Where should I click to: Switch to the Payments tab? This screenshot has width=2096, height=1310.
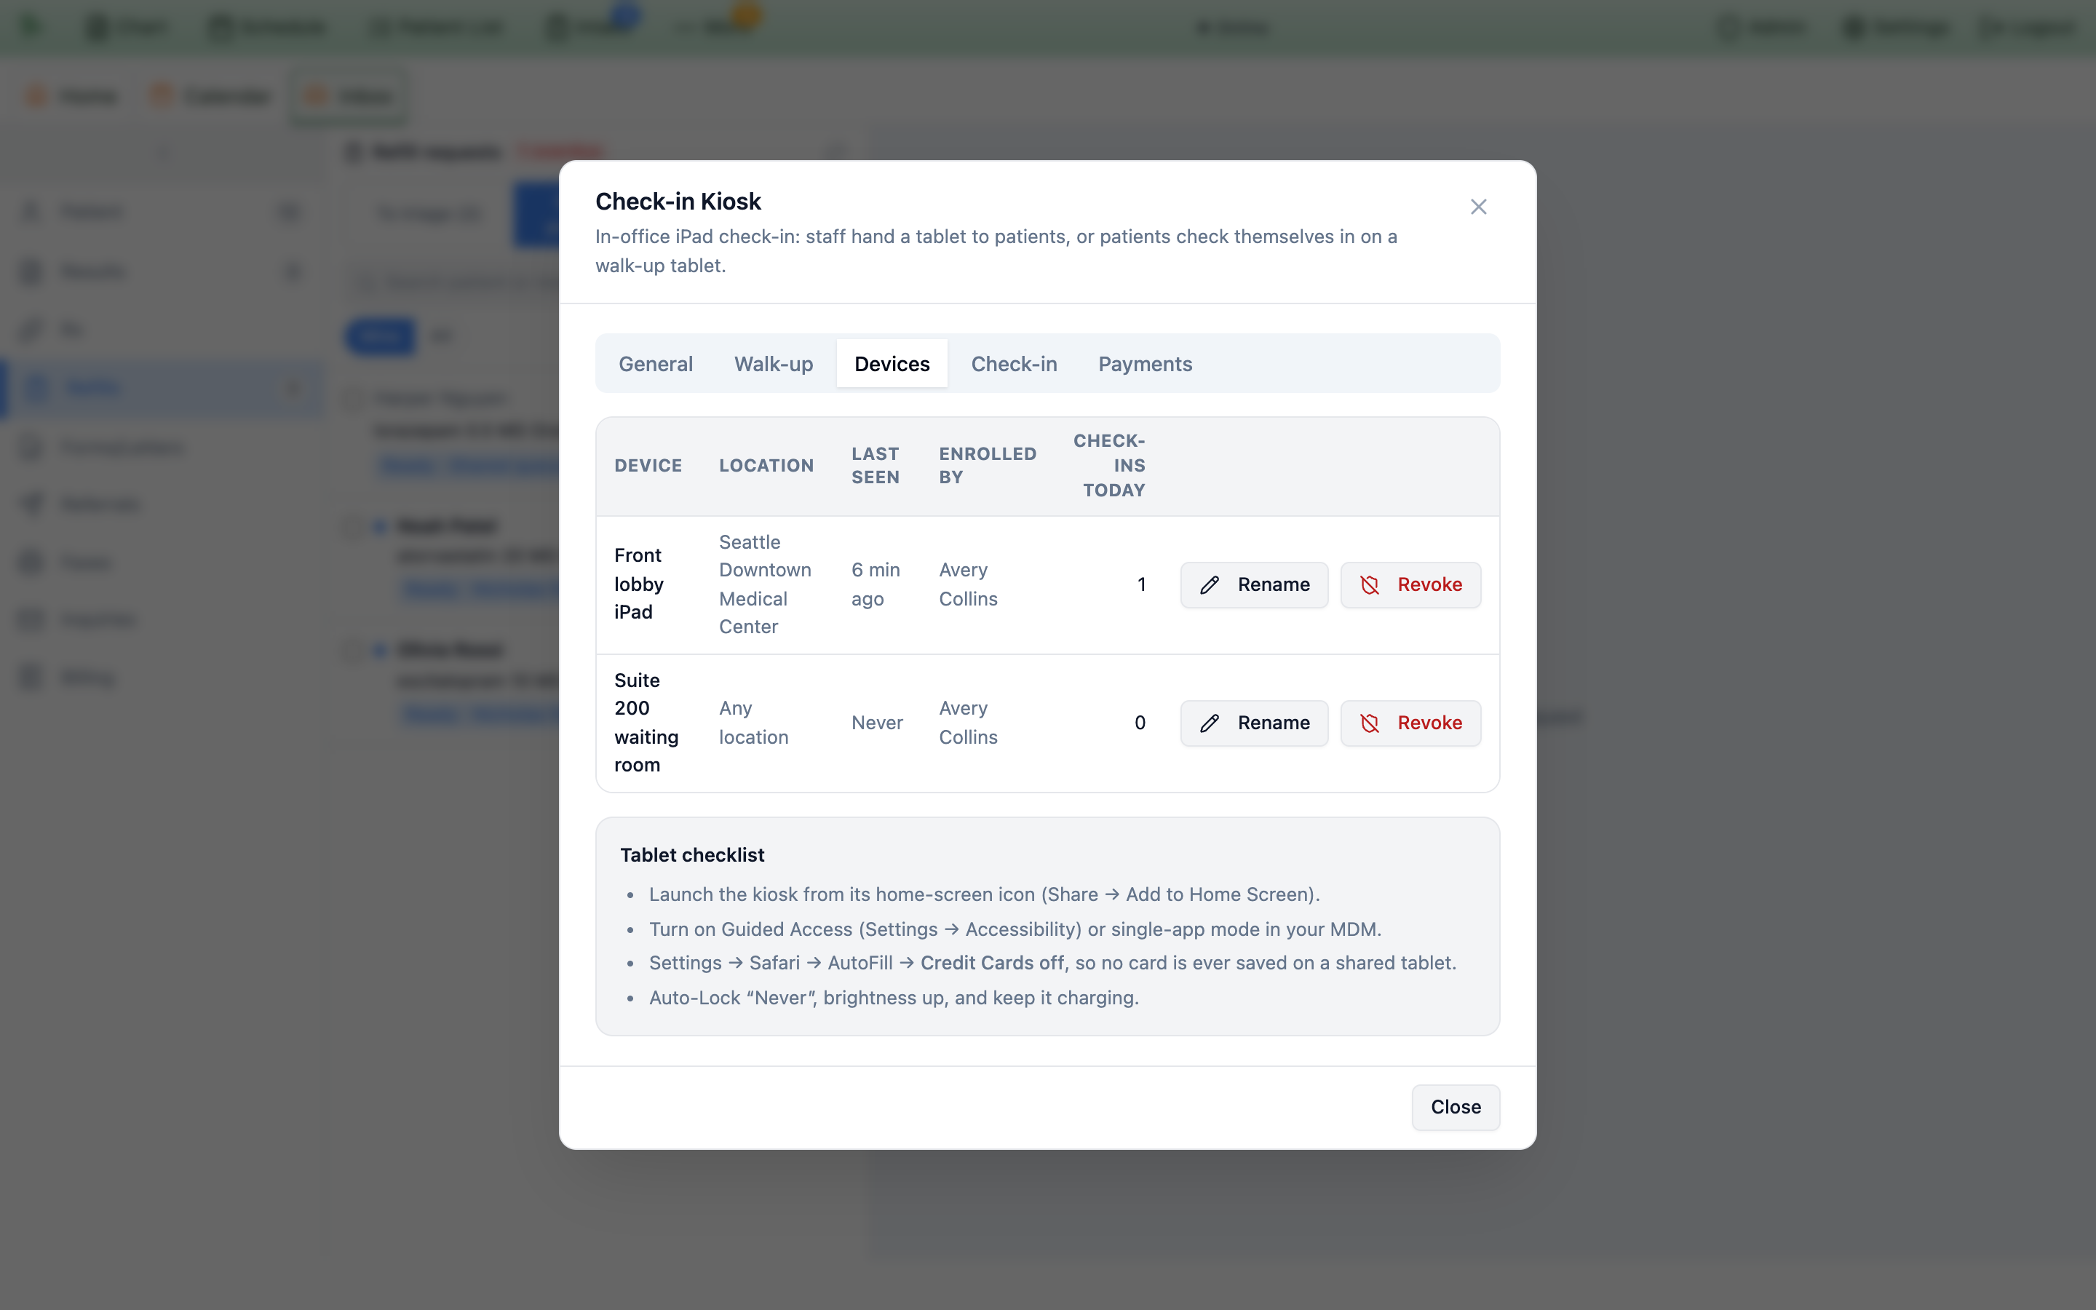1145,364
